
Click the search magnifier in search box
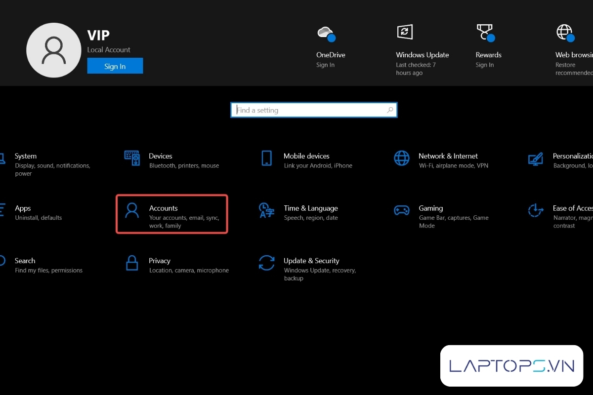390,110
